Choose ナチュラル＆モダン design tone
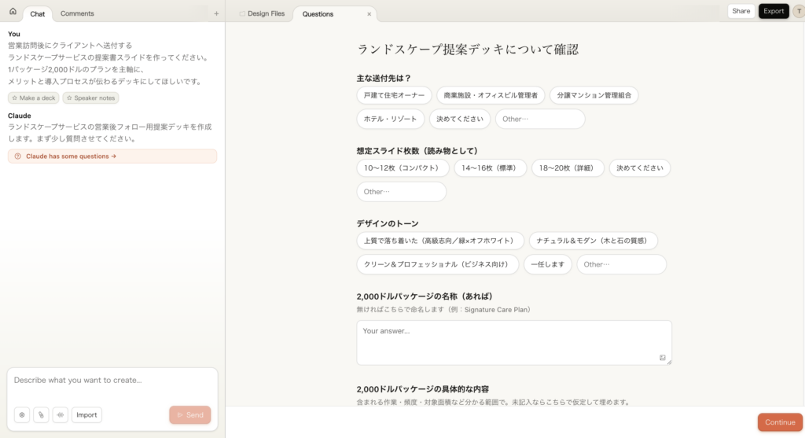Image resolution: width=805 pixels, height=438 pixels. click(x=593, y=241)
